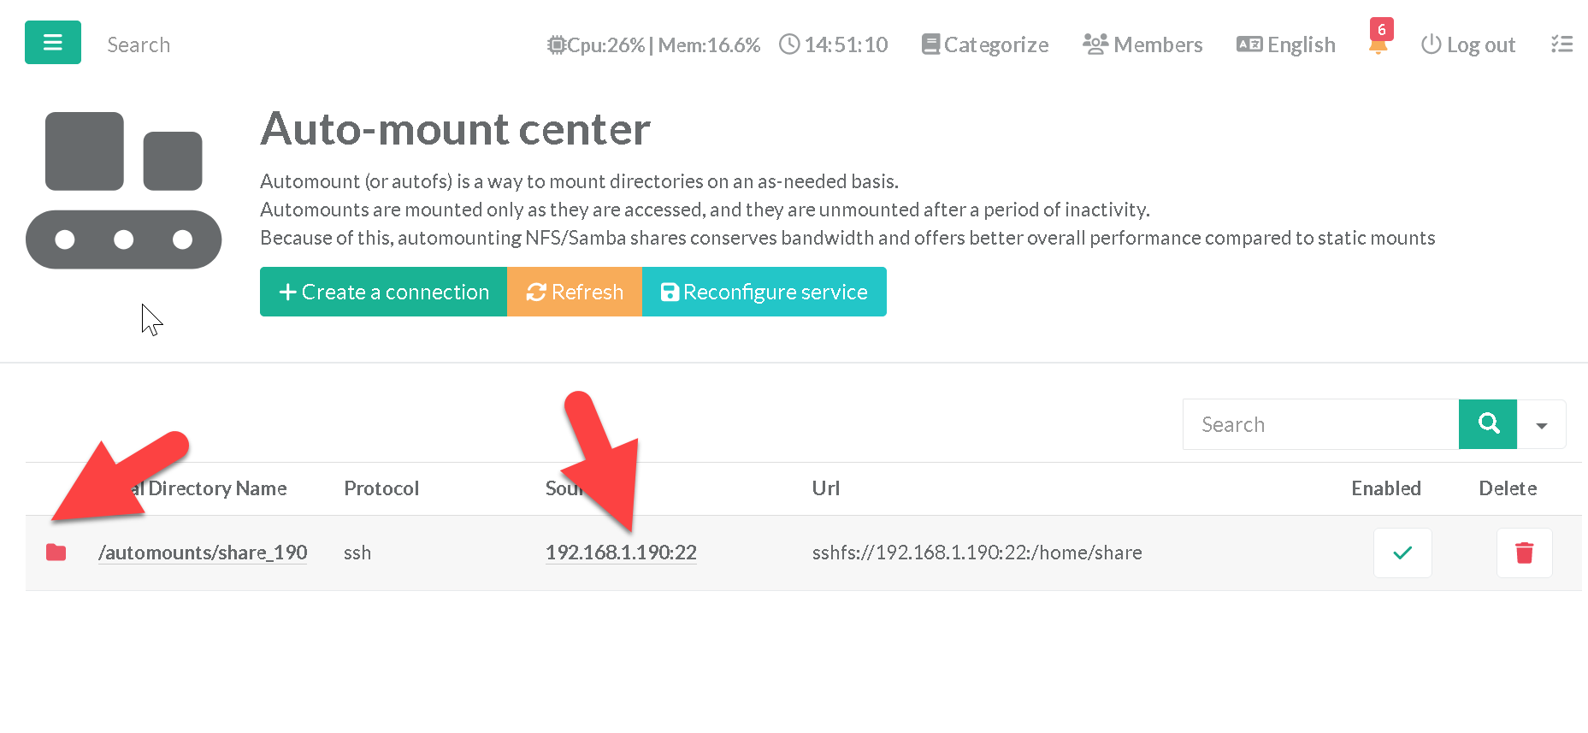
Task: Open the Members menu
Action: pos(1142,44)
